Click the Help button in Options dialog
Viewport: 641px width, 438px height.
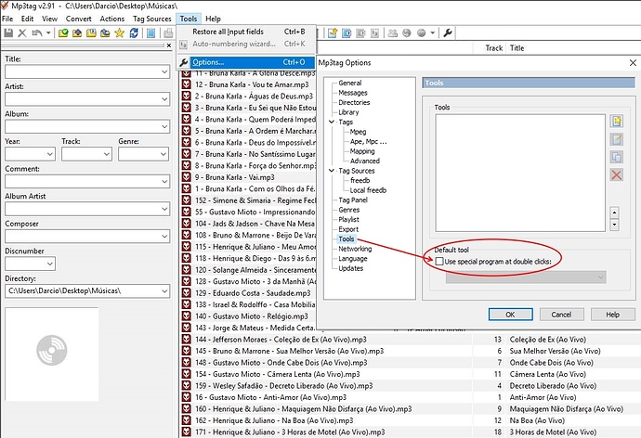612,315
